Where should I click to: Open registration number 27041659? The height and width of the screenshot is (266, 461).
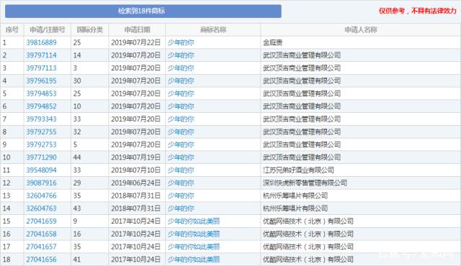41,221
